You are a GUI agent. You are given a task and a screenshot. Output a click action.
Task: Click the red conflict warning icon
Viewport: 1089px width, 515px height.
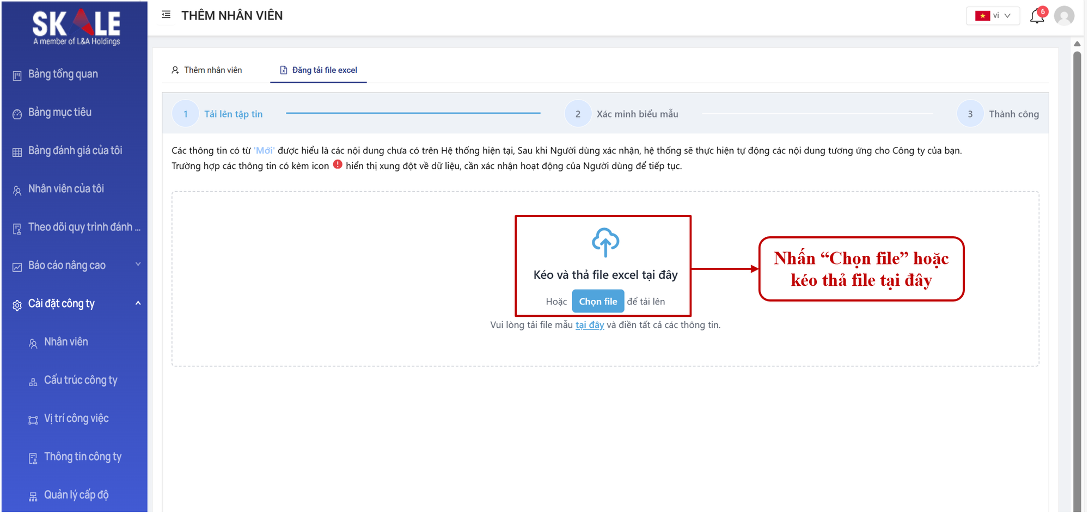point(338,165)
